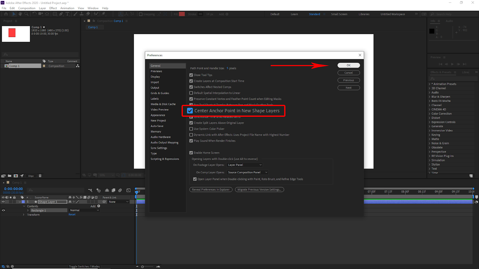This screenshot has height=269, width=479.
Task: Expand the Transform property group
Action: point(24,215)
